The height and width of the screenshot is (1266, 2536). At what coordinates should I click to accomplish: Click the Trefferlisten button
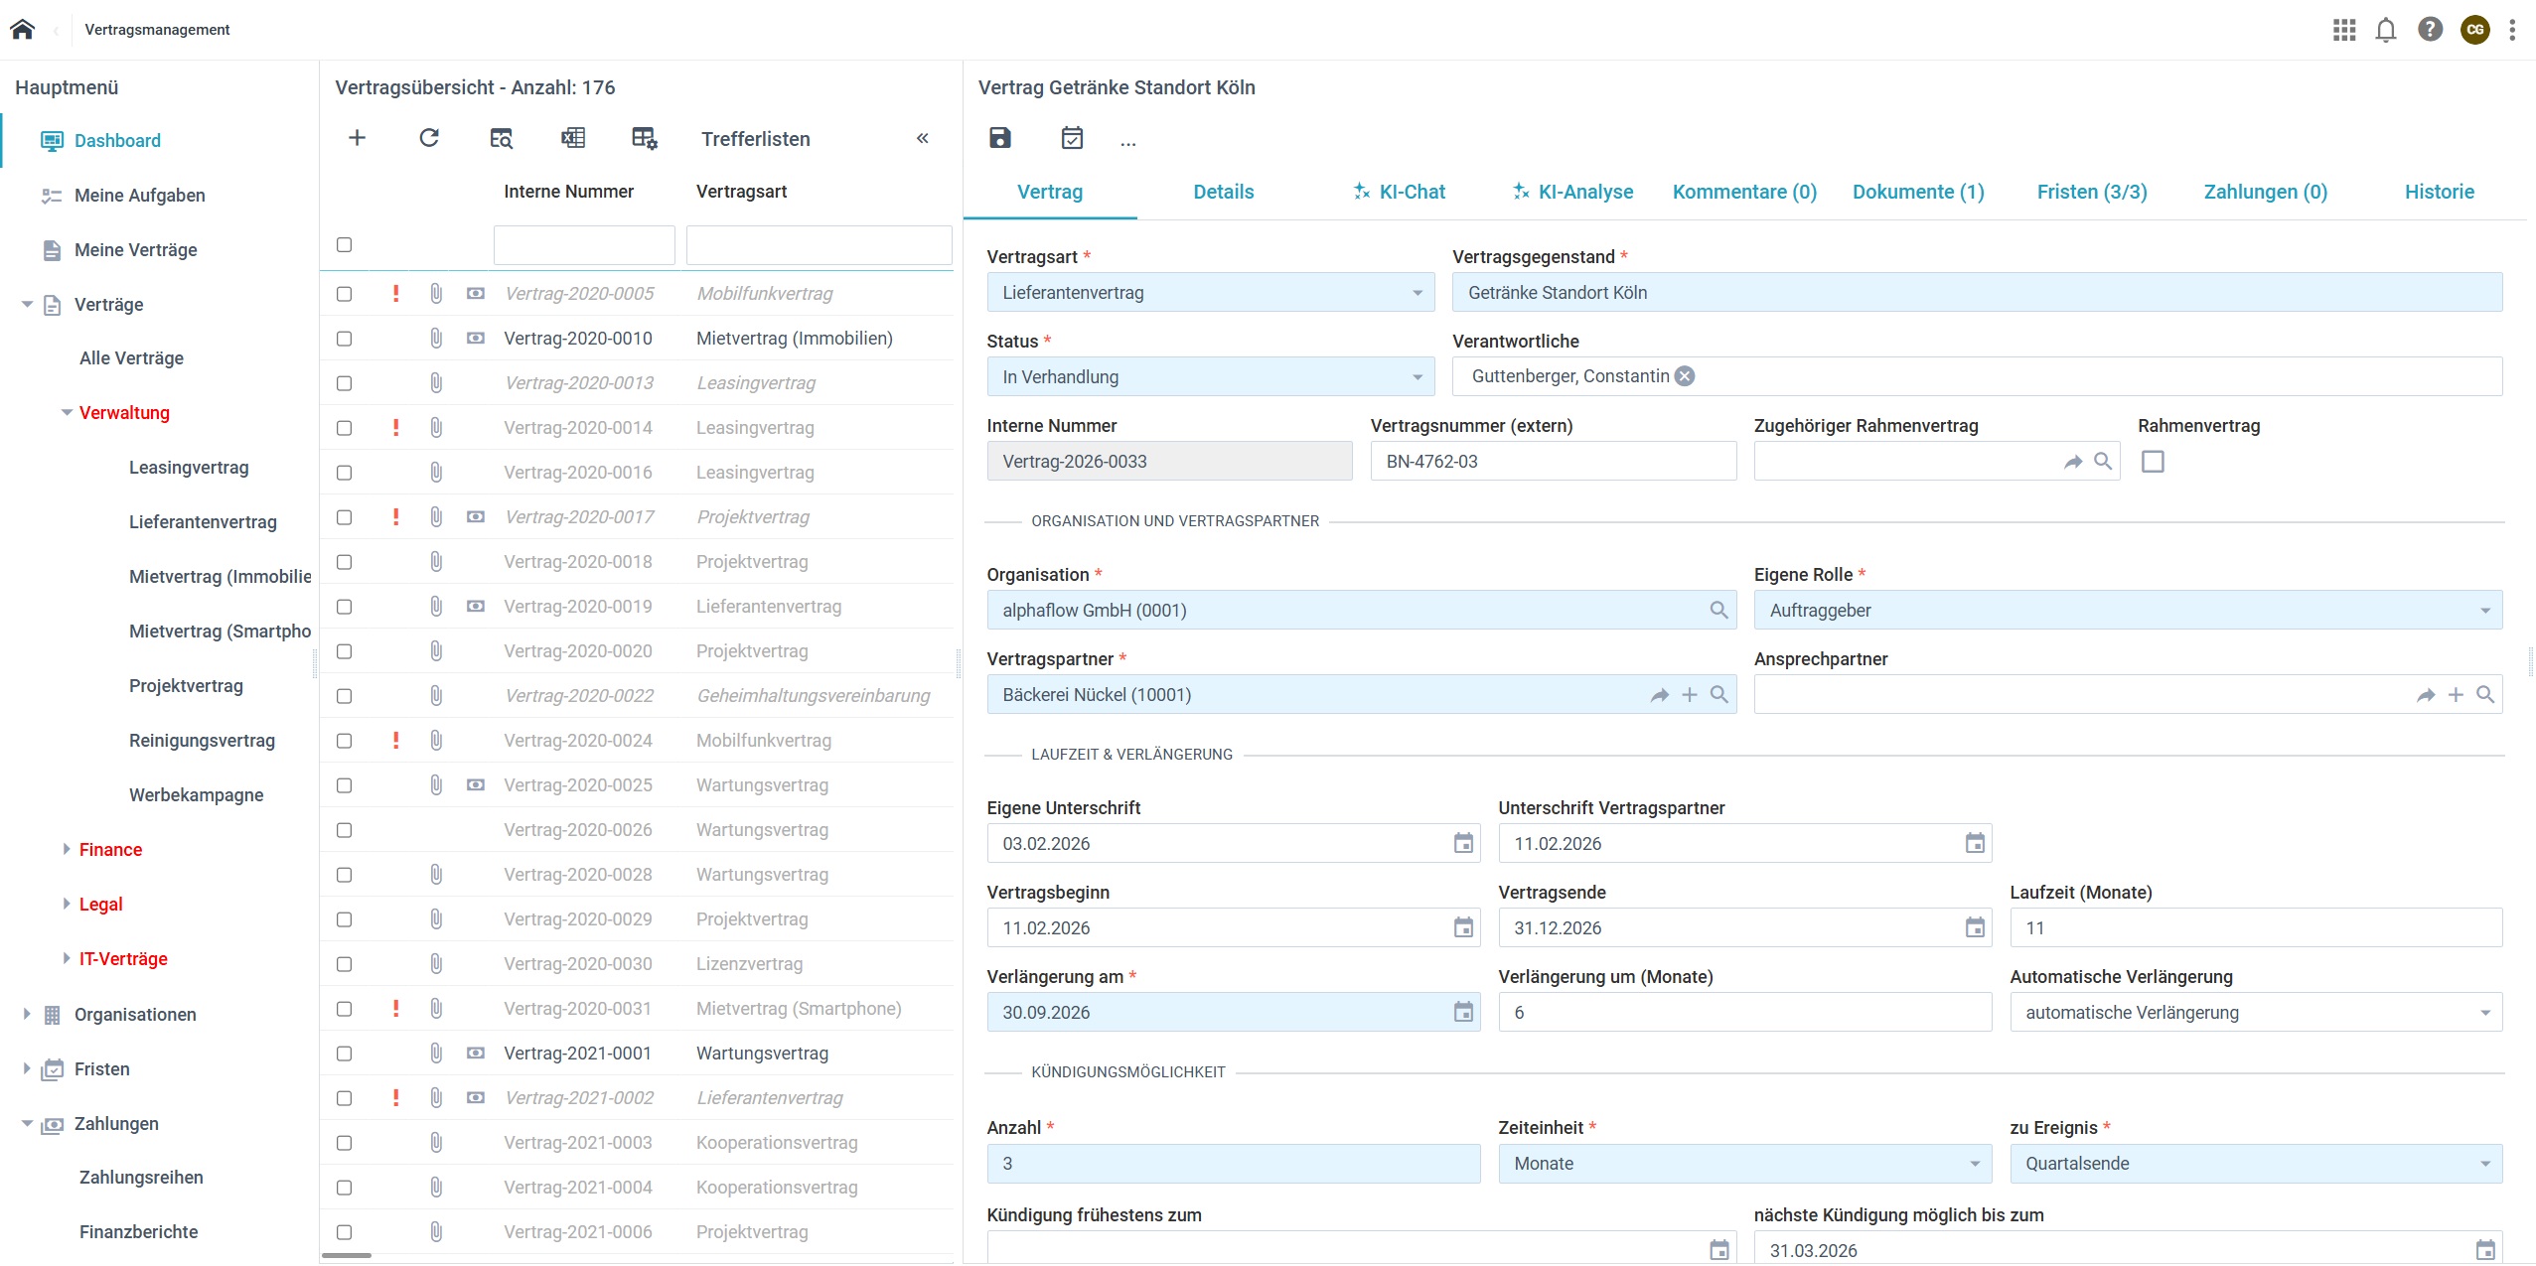point(755,139)
